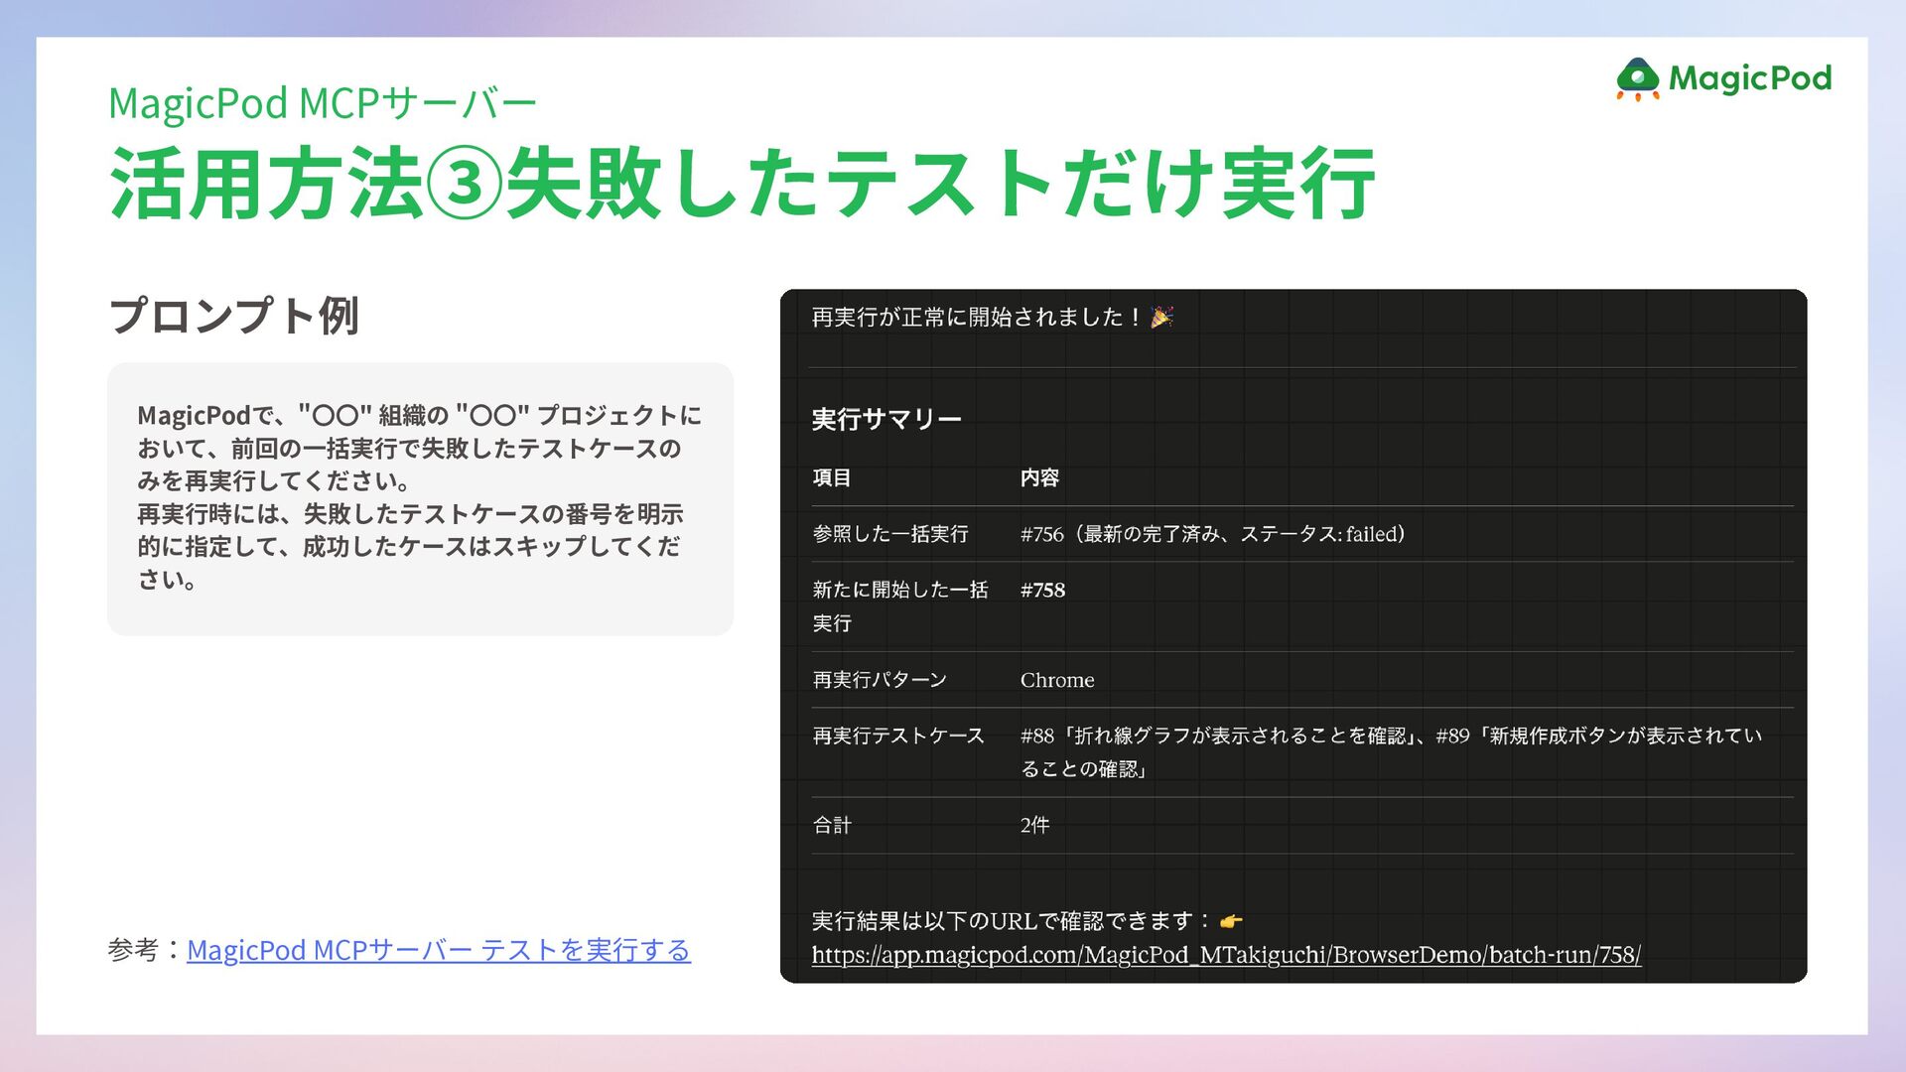Click the #756 referenced batch run cell
The image size is (1906, 1072).
(x=1212, y=534)
